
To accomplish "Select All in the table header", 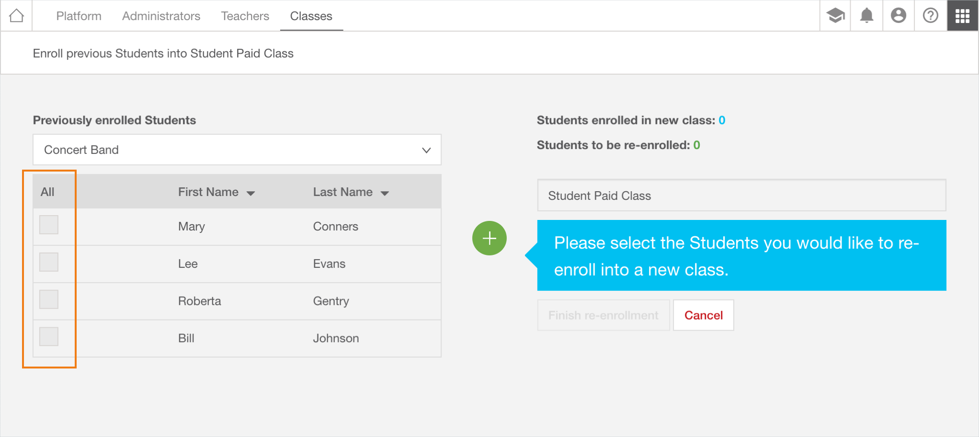I will point(47,192).
